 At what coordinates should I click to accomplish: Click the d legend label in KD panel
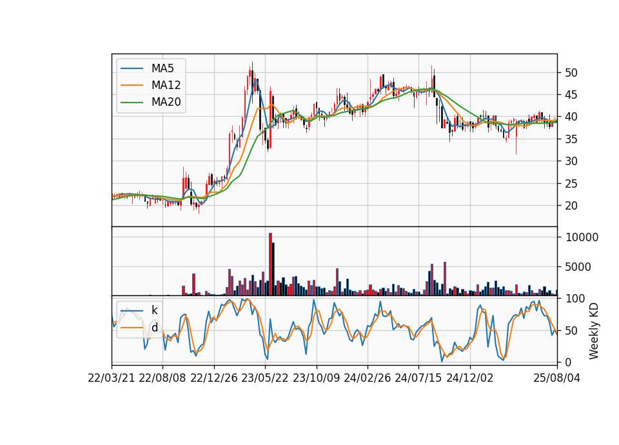coord(154,328)
